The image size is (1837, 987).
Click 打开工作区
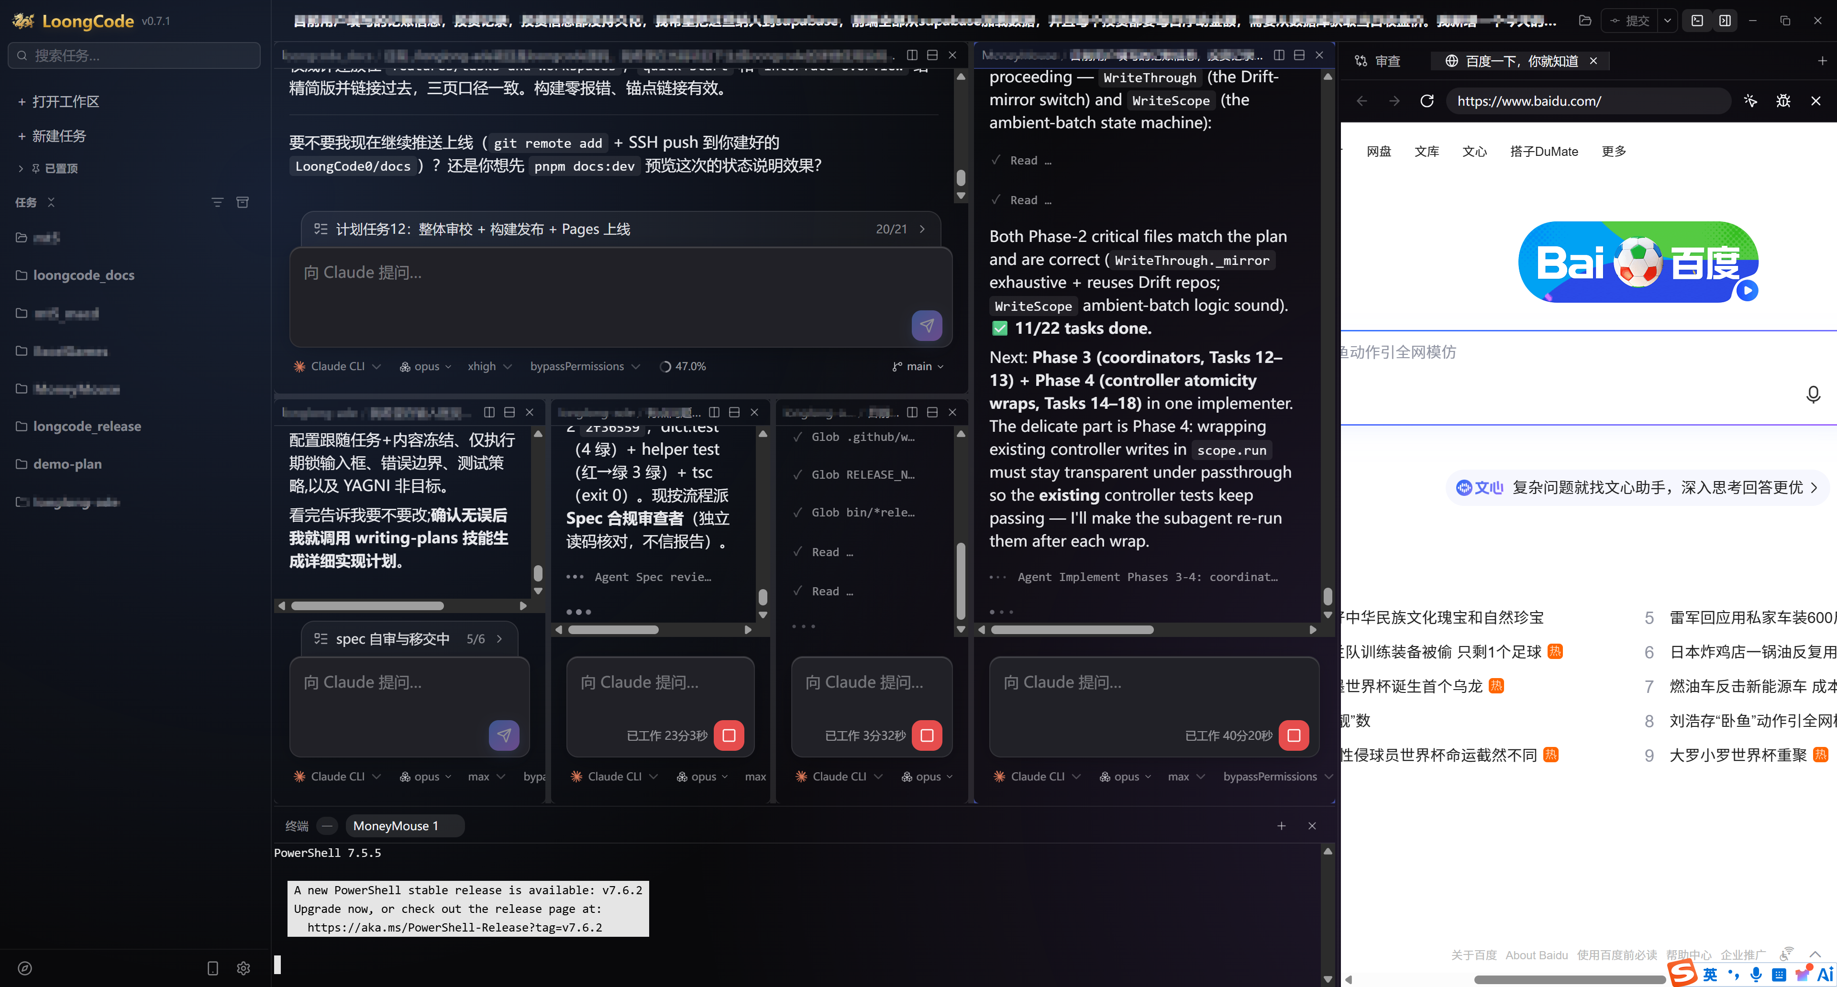(x=58, y=102)
